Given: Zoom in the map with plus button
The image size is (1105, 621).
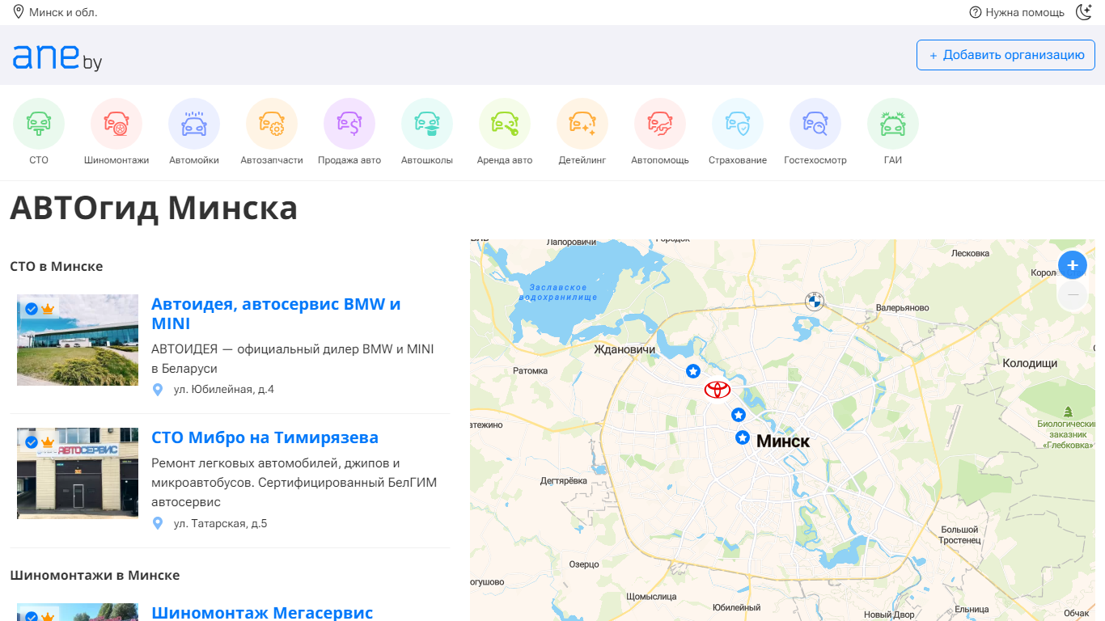Looking at the screenshot, I should (x=1073, y=265).
